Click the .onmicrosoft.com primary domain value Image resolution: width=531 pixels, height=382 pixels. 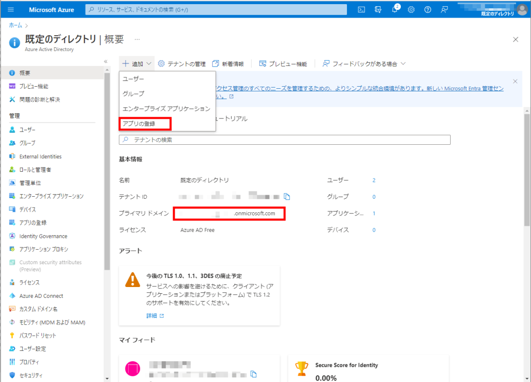(254, 213)
